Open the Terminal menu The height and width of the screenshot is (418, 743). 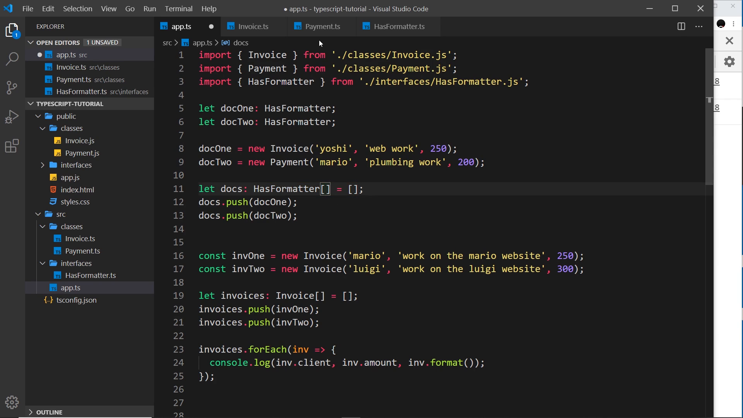point(178,9)
